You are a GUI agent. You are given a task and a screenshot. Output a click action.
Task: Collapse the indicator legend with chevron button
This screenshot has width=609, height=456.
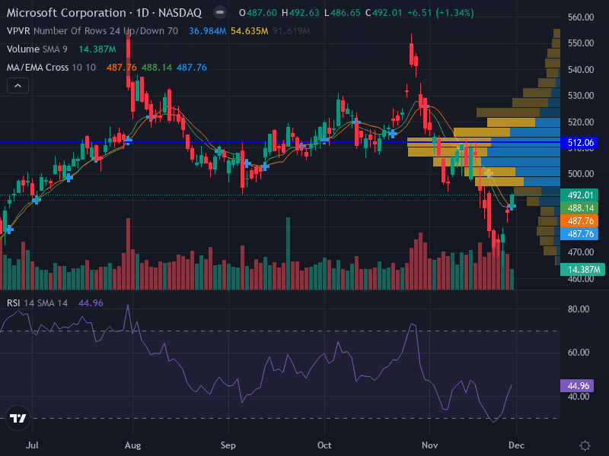pyautogui.click(x=18, y=86)
